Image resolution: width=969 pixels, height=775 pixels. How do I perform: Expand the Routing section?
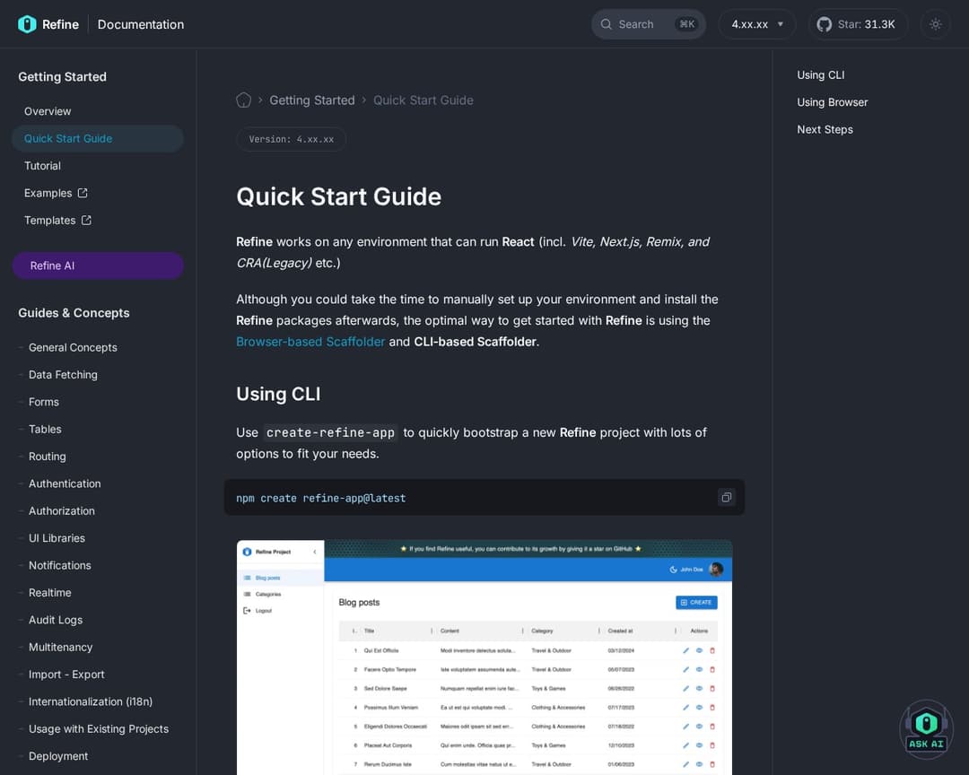47,456
